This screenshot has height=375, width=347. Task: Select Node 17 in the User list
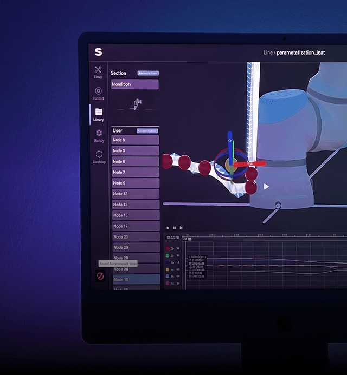[136, 226]
